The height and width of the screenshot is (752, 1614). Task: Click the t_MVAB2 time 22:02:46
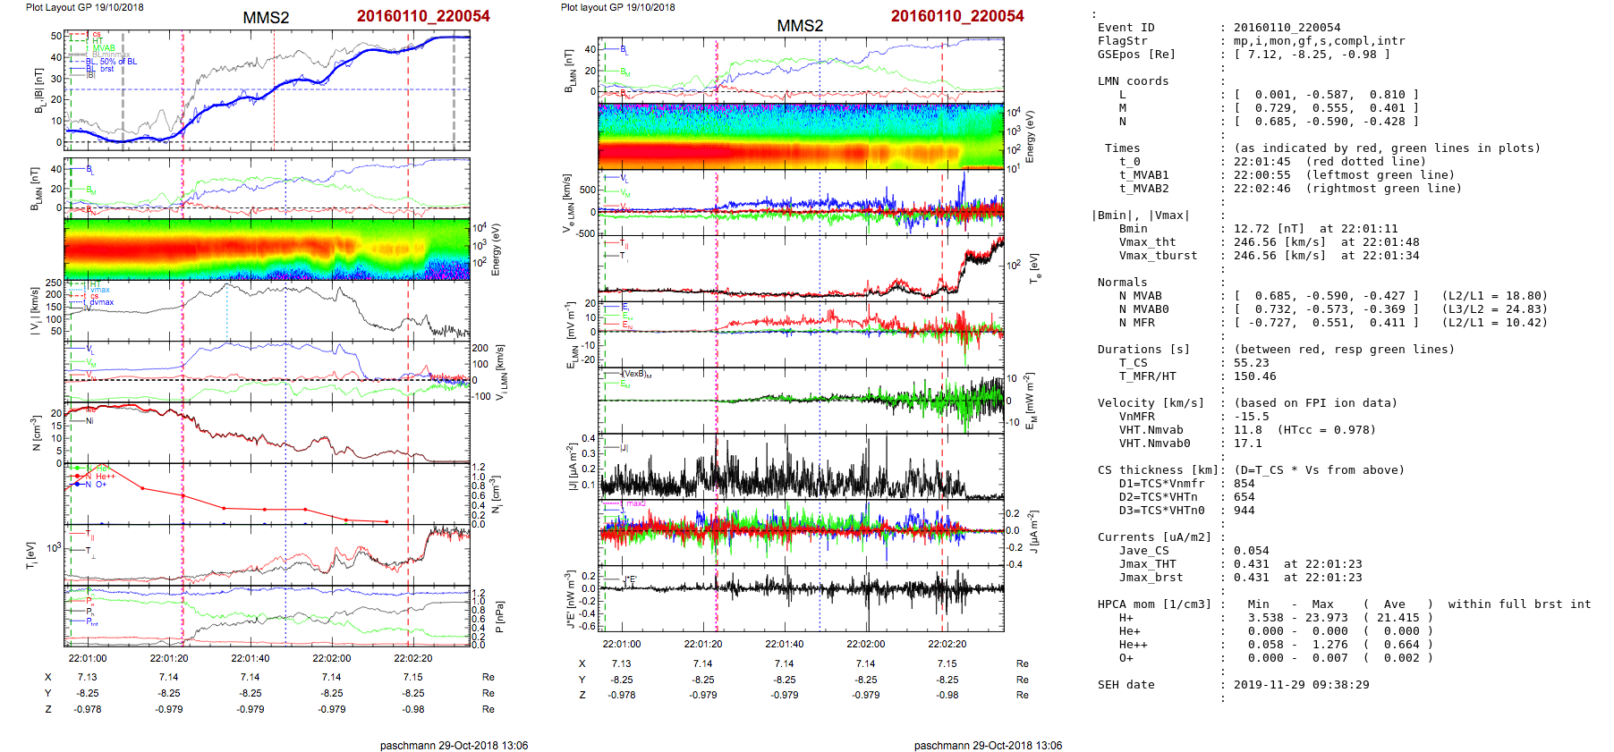(x=1261, y=189)
